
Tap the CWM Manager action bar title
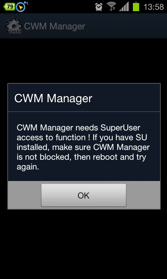coord(55,26)
